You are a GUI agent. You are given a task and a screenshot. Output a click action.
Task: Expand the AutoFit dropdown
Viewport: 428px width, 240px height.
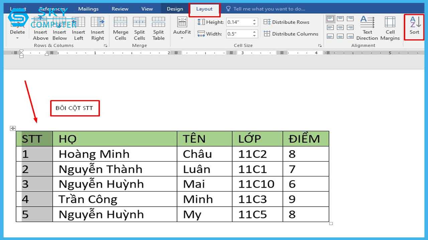point(182,38)
